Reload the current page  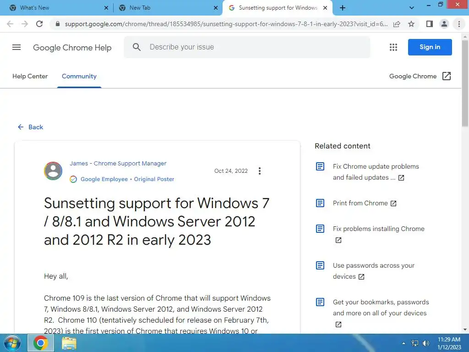[x=39, y=24]
